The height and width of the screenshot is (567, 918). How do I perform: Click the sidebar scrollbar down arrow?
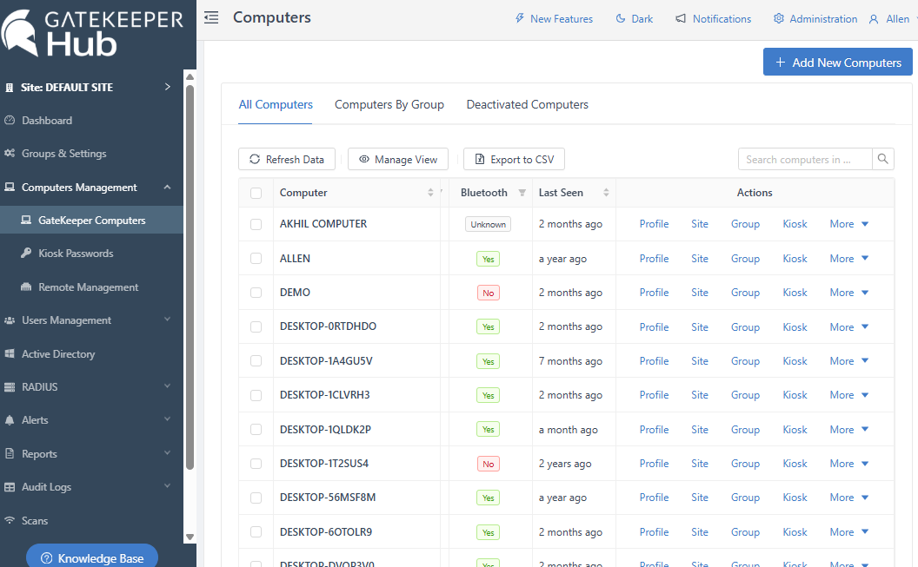[x=190, y=537]
